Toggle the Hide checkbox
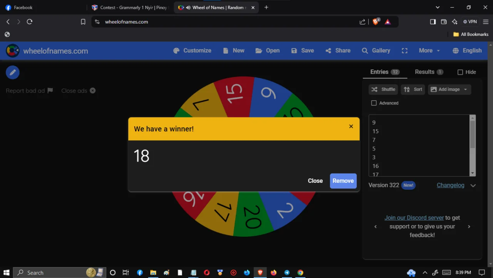This screenshot has height=278, width=493. [x=460, y=72]
